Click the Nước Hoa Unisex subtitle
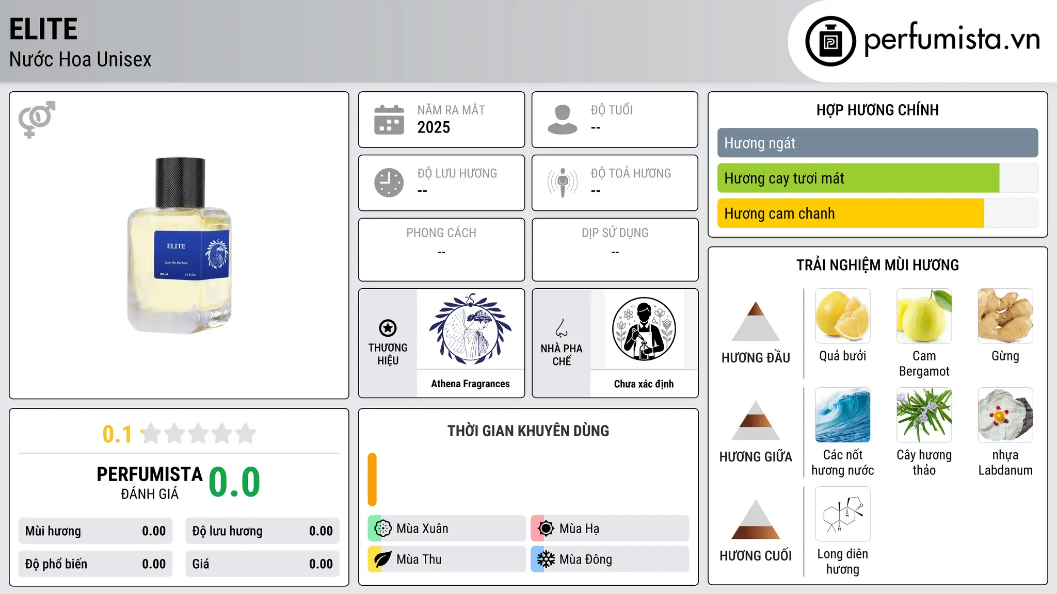Screen dimensions: 1057x594 coord(80,59)
